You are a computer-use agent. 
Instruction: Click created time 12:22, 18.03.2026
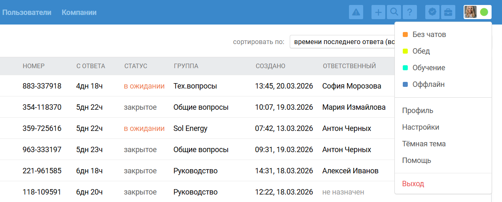tap(284, 192)
